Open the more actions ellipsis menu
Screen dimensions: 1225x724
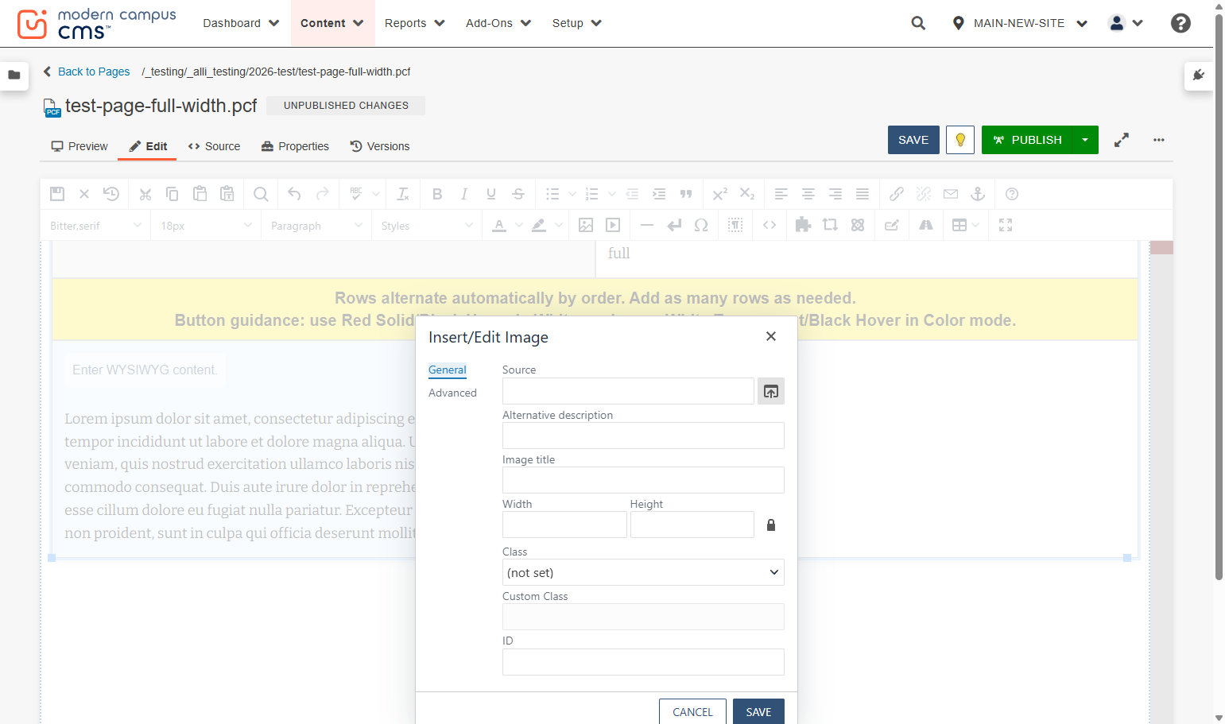1159,140
